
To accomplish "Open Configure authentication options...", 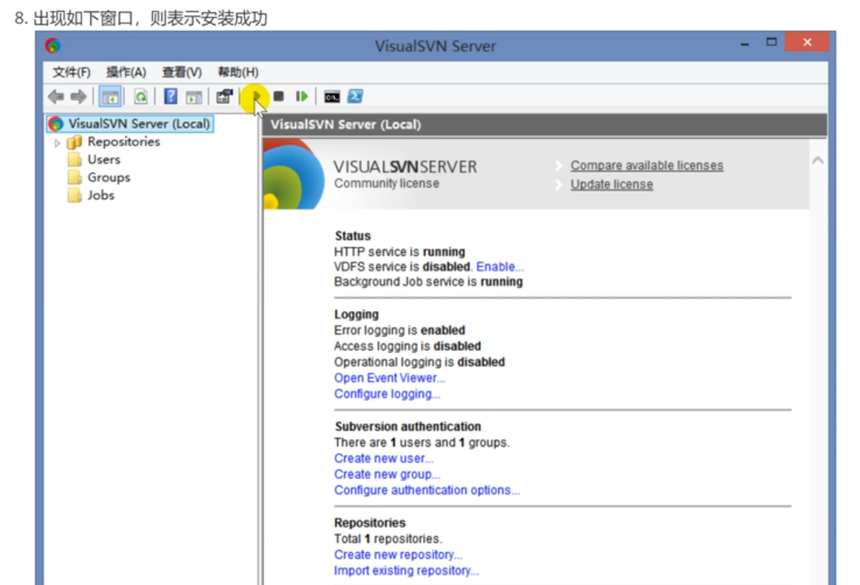I will pyautogui.click(x=427, y=490).
